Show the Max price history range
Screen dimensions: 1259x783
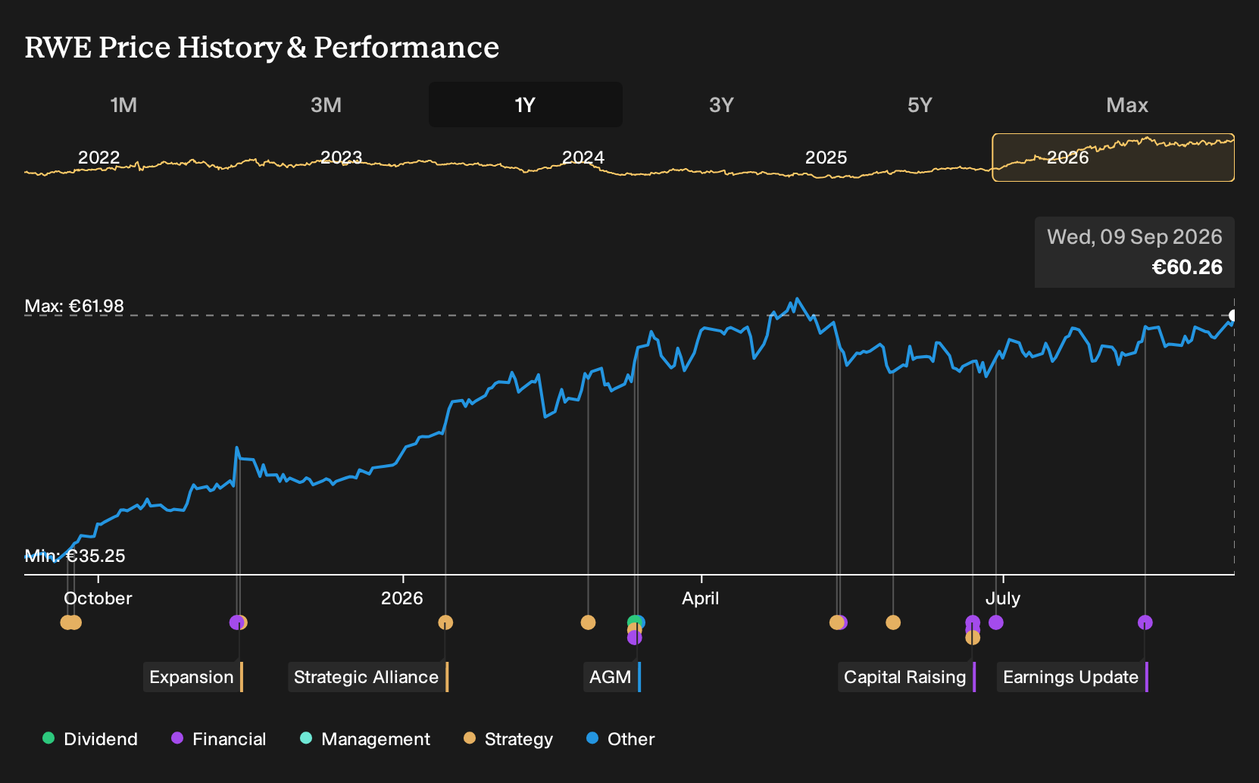[x=1127, y=105]
